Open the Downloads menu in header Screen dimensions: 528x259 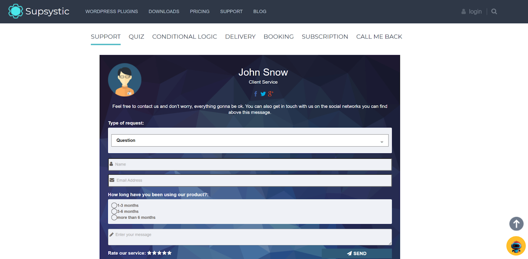coord(164,12)
